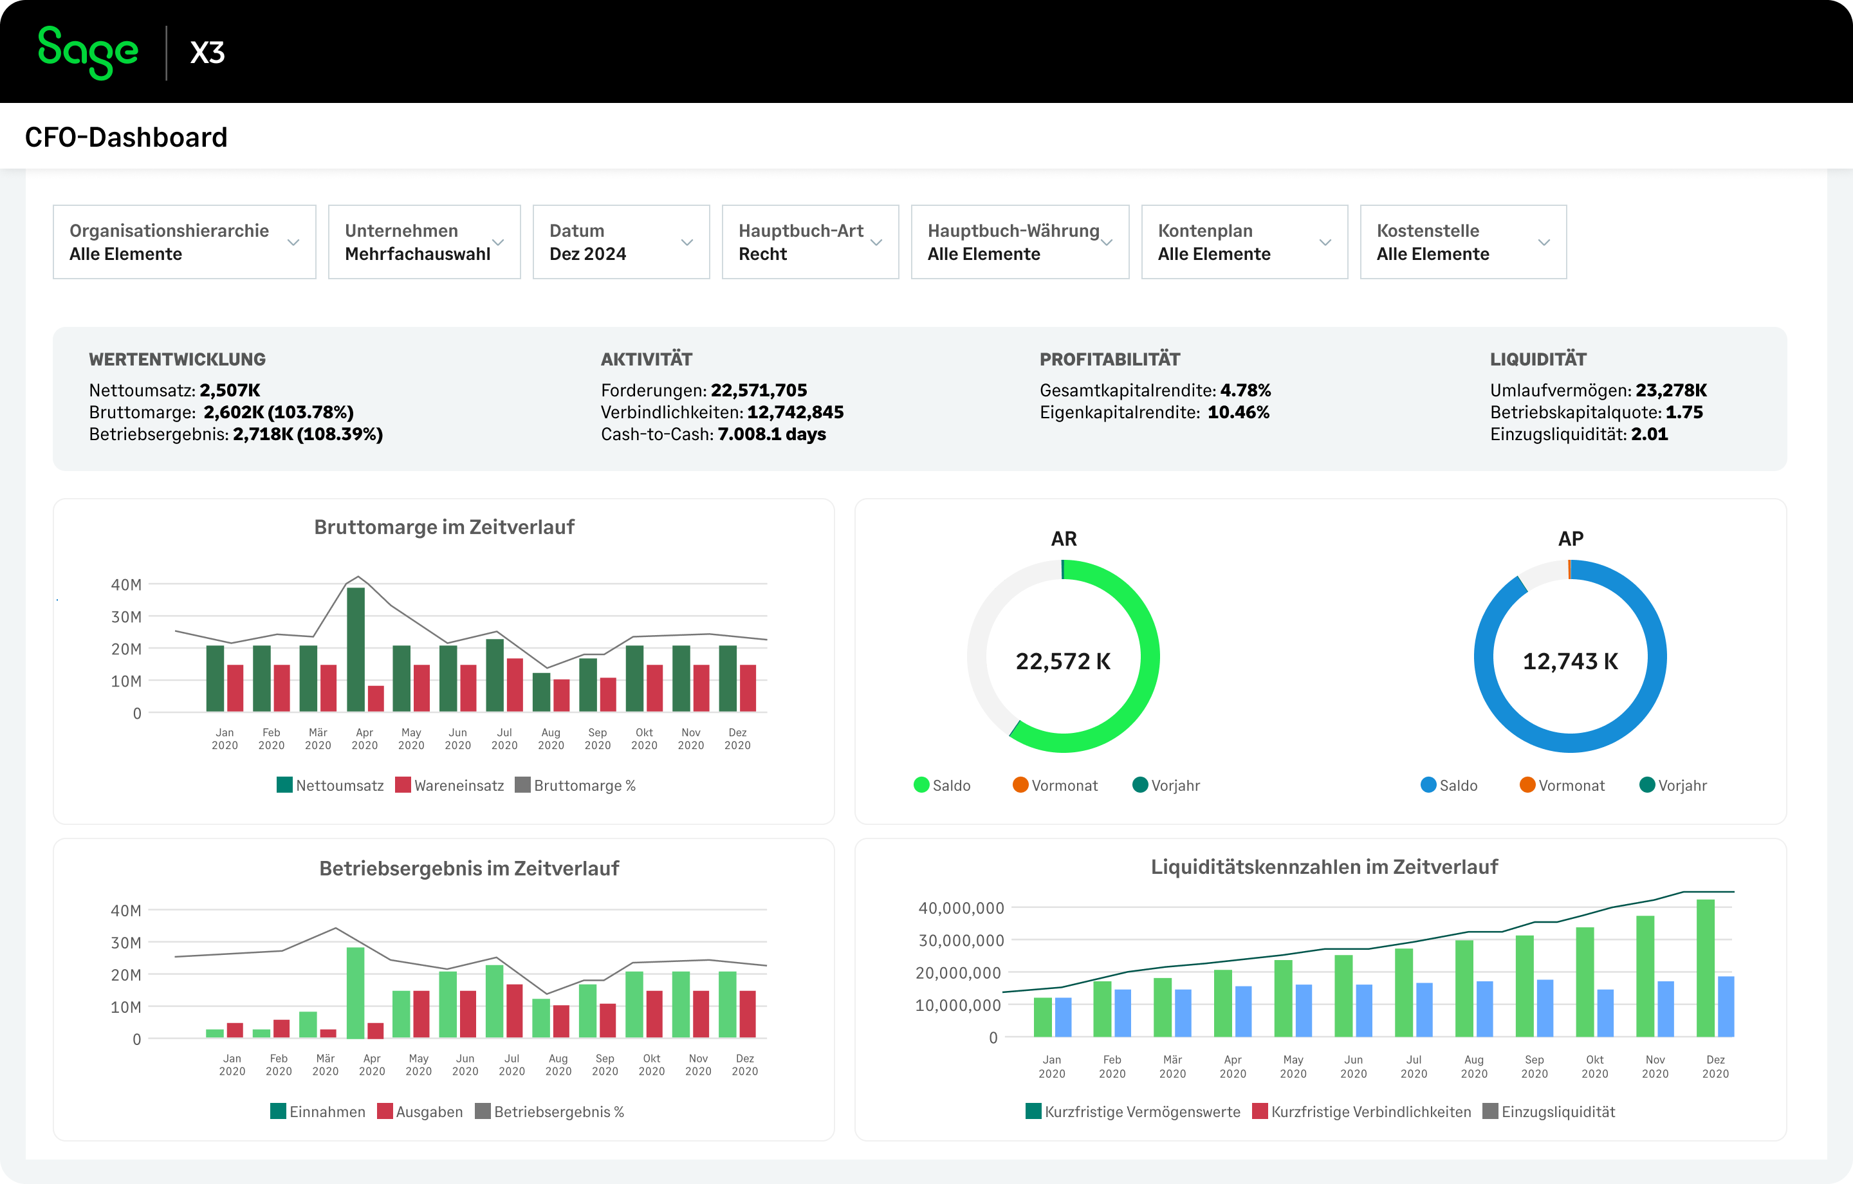Screen dimensions: 1853x1184
Task: Click blue Saldo legend dot under AP
Action: 1428,785
